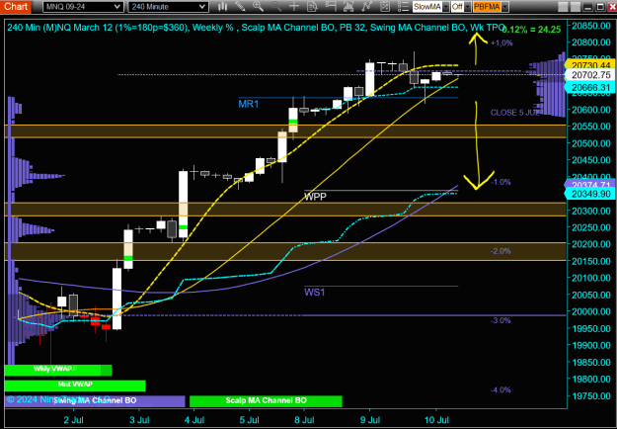This screenshot has width=617, height=429.
Task: Click the -1.0% level label
Action: pos(501,182)
